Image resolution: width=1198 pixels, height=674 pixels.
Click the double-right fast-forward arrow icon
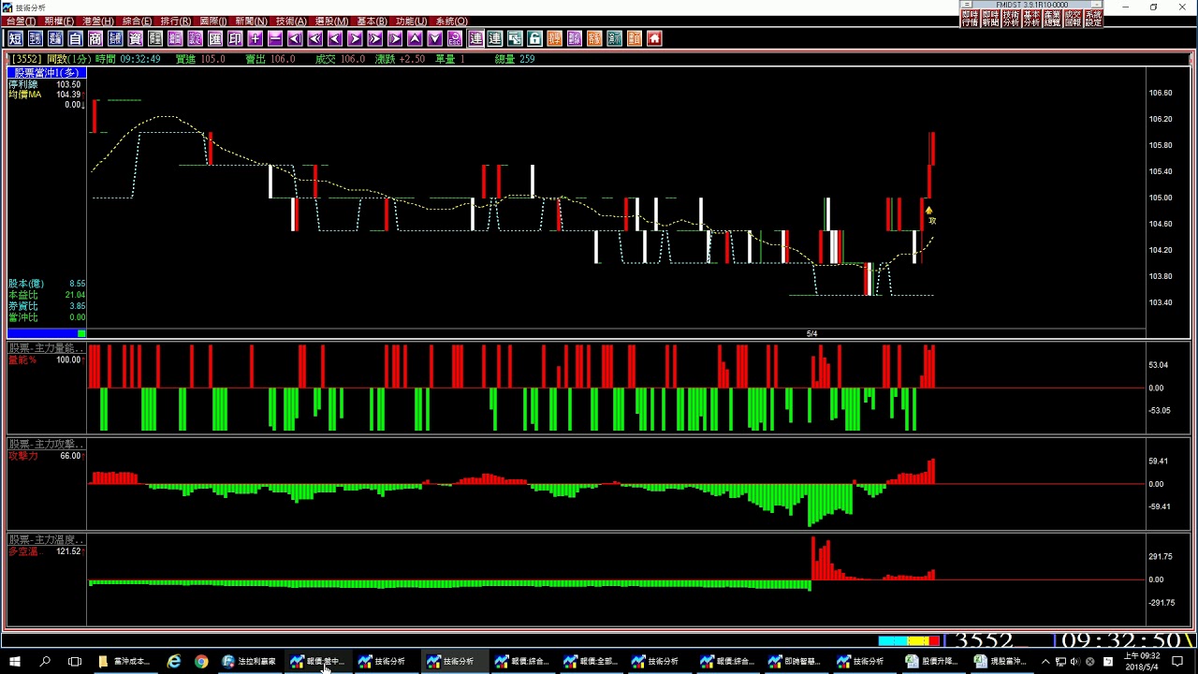[x=374, y=38]
